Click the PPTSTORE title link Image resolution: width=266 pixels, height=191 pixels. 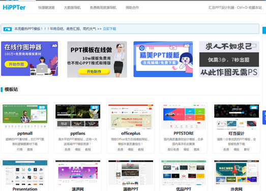(184, 133)
